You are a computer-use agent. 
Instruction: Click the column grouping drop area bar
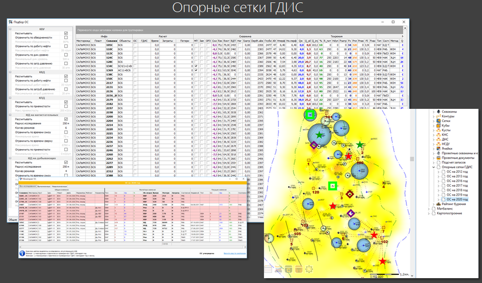(x=239, y=30)
